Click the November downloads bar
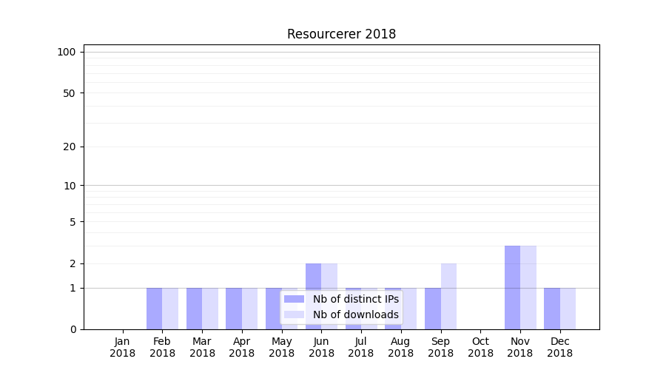The height and width of the screenshot is (370, 666). [x=528, y=287]
